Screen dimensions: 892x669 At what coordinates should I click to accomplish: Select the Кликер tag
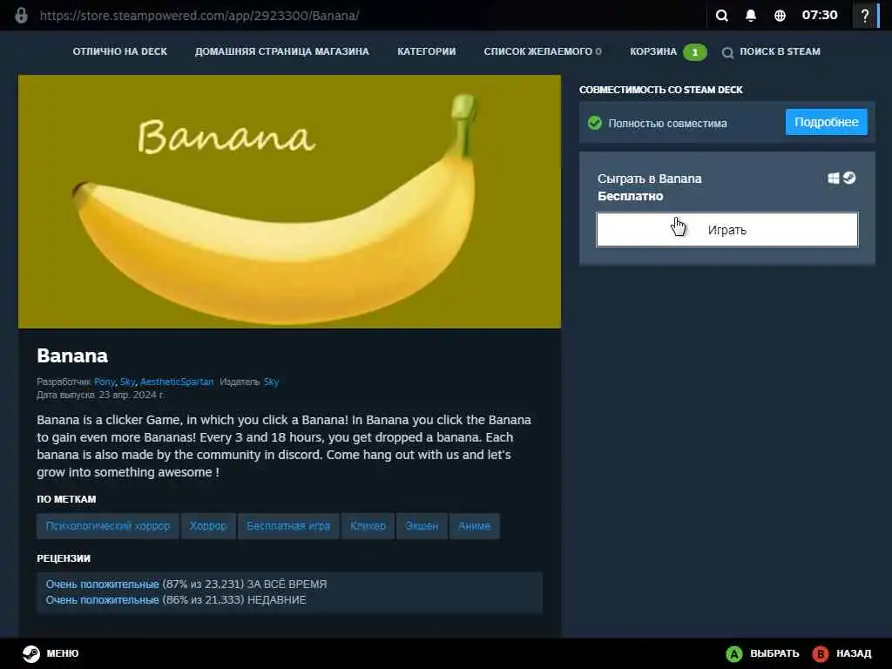pos(368,526)
